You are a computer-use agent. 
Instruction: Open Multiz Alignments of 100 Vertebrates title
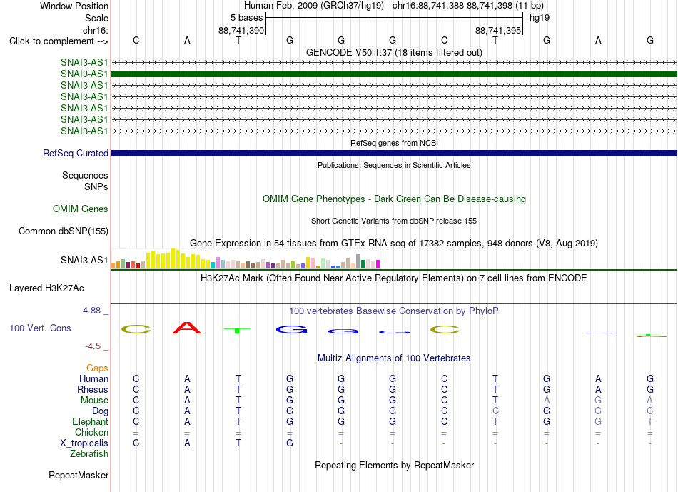[394, 358]
